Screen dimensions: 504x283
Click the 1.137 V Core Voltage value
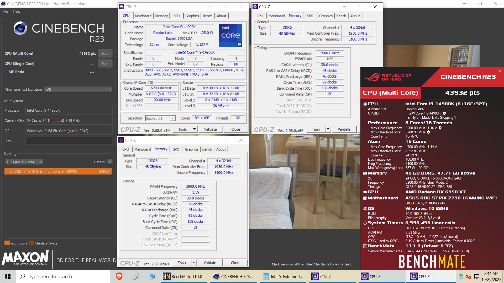click(202, 45)
